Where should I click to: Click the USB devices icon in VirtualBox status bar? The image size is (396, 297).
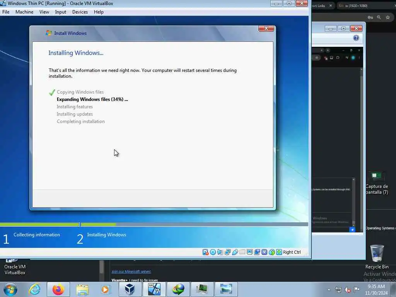pos(235,252)
